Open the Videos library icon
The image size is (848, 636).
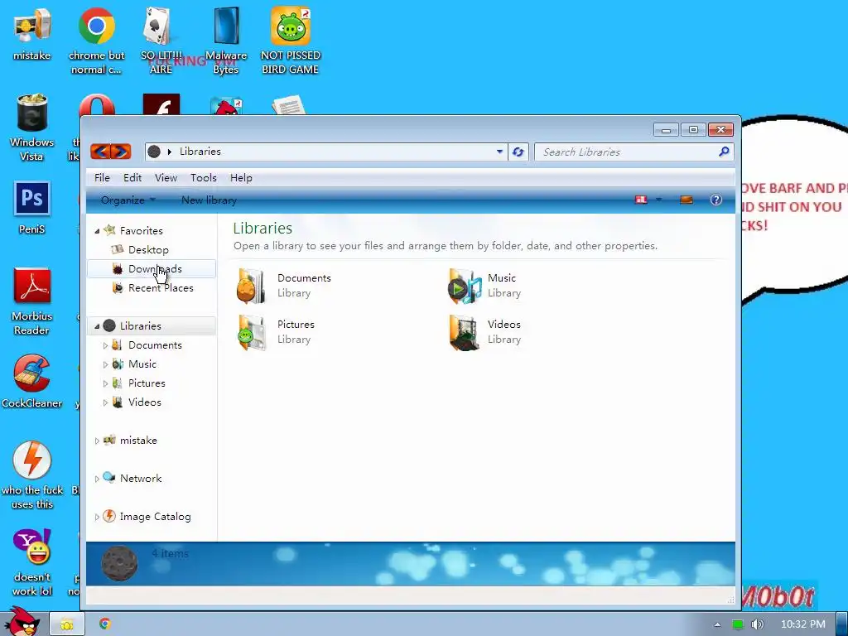point(464,332)
